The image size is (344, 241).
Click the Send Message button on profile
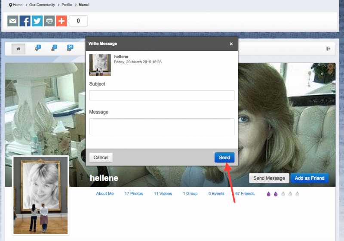269,178
